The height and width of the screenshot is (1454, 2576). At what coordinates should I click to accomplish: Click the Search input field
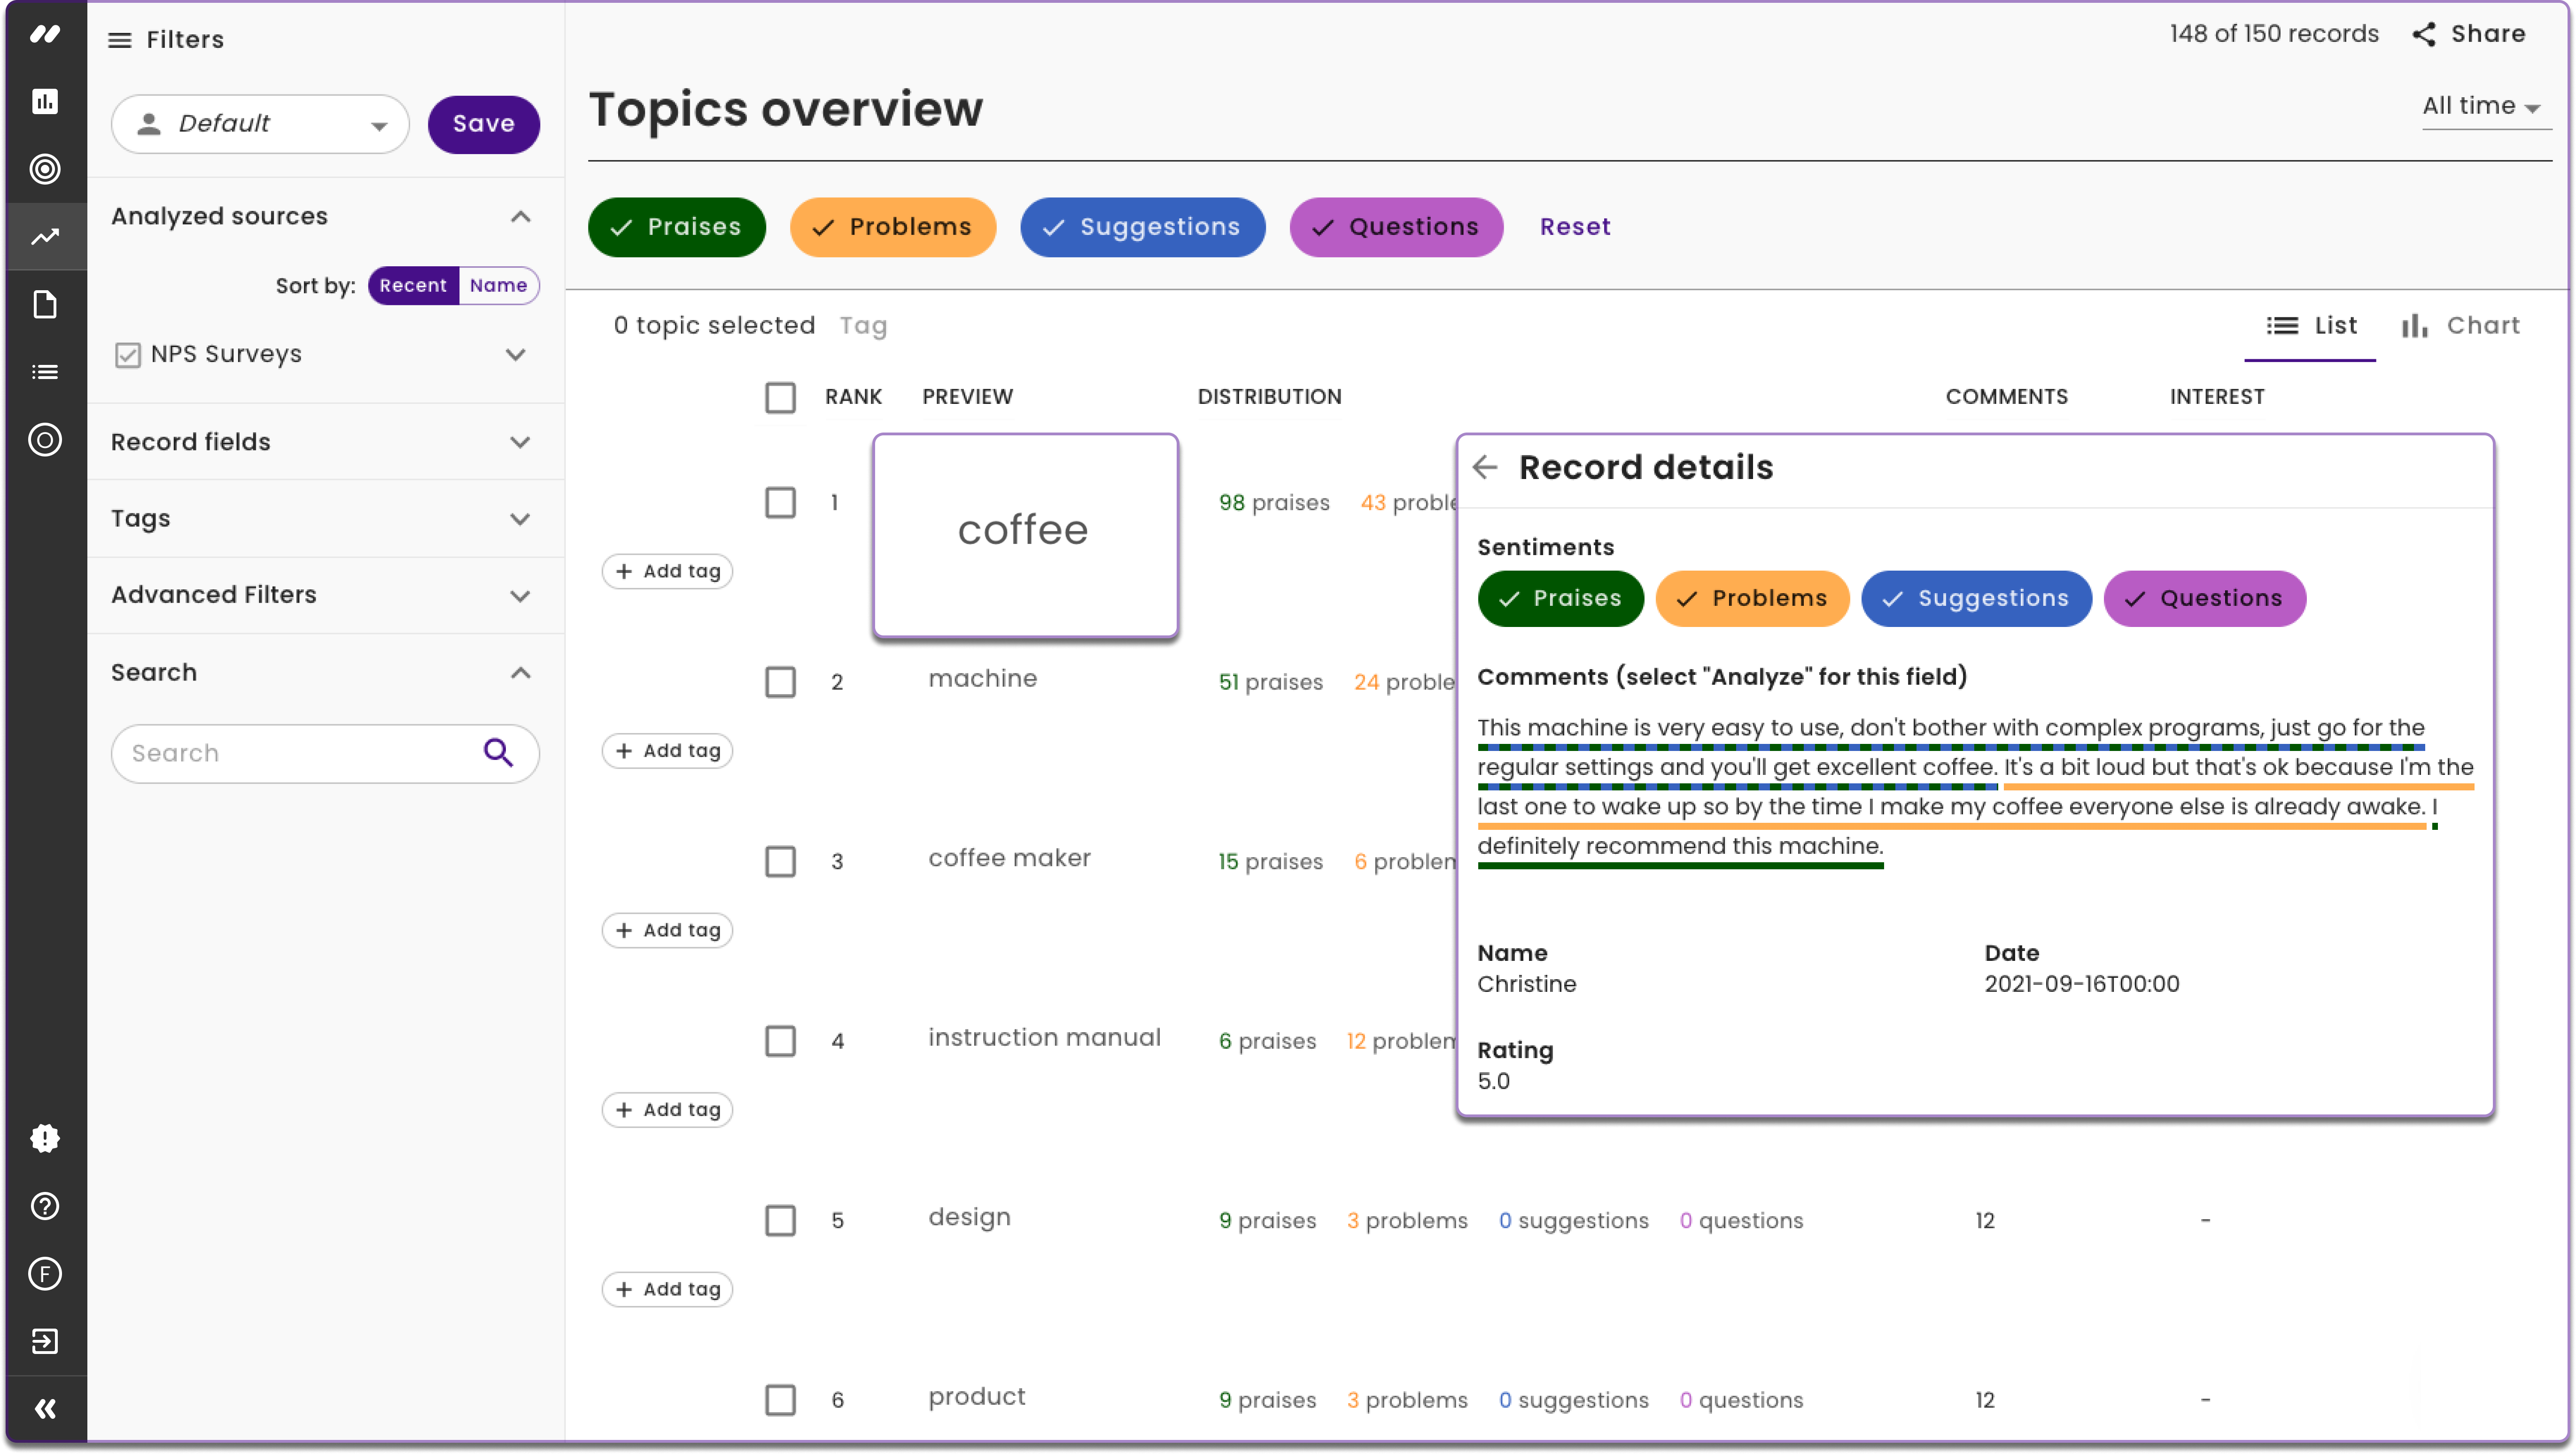[325, 754]
